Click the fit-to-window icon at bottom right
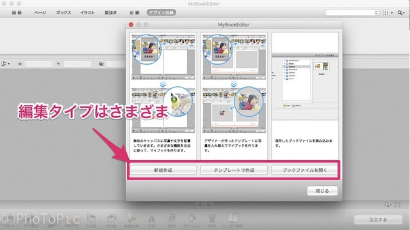 point(397,205)
